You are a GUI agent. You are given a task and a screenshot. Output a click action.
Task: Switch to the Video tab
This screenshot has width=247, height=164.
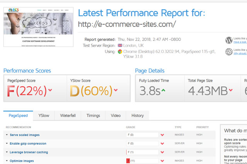(x=116, y=115)
